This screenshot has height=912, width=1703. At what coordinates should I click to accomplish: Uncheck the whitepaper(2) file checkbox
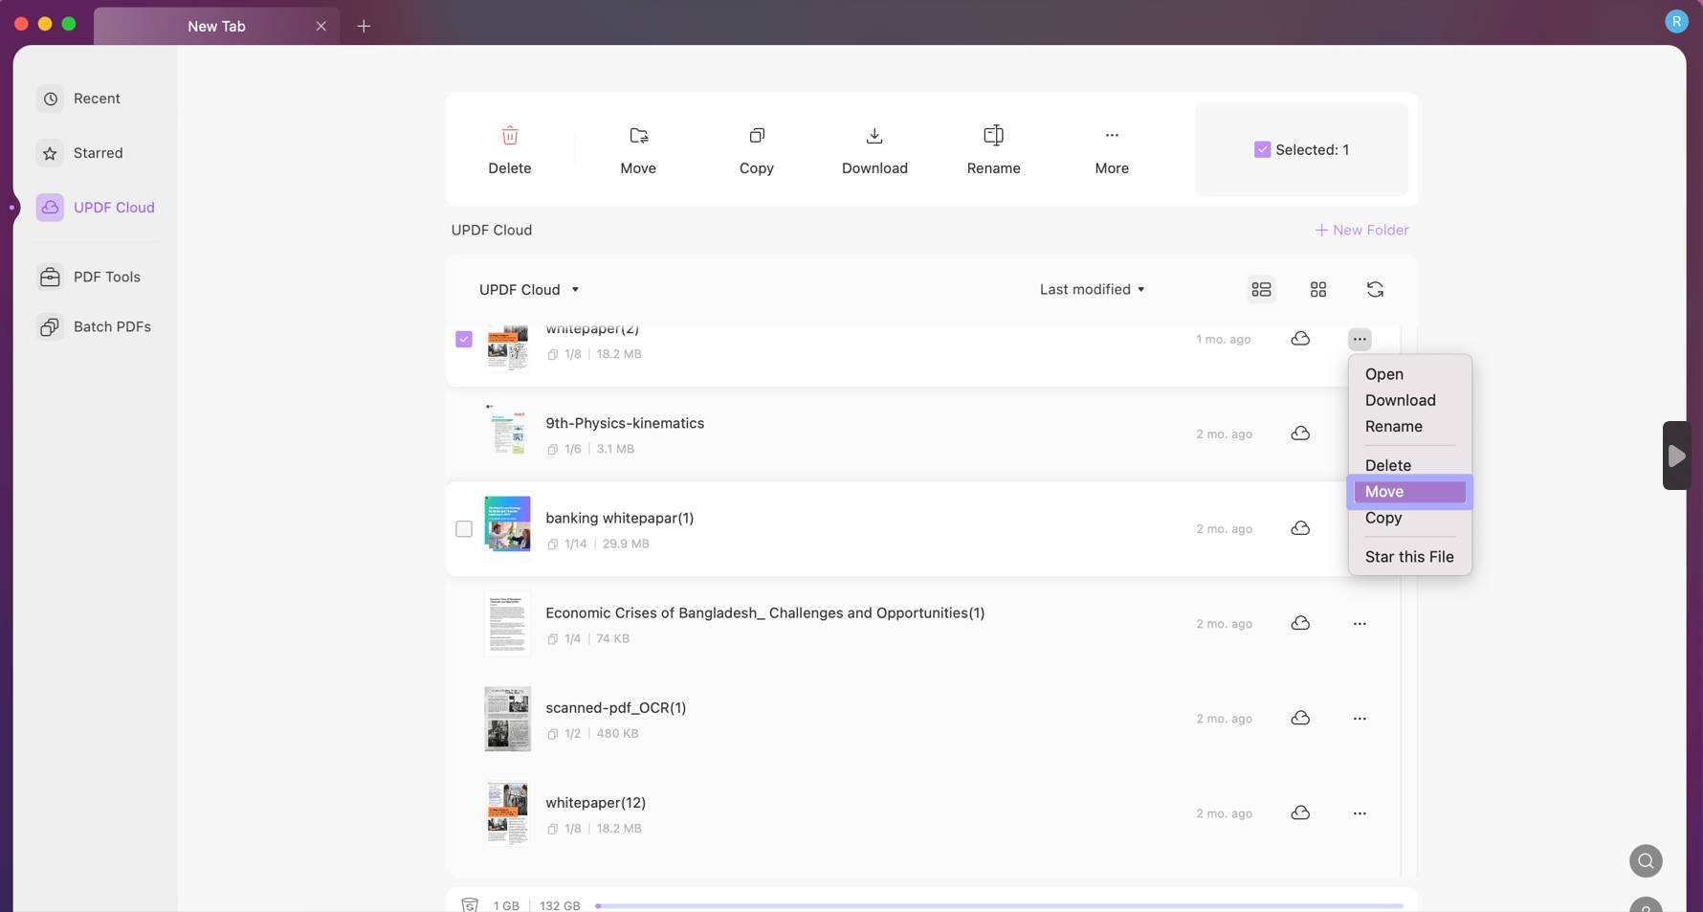(x=464, y=340)
